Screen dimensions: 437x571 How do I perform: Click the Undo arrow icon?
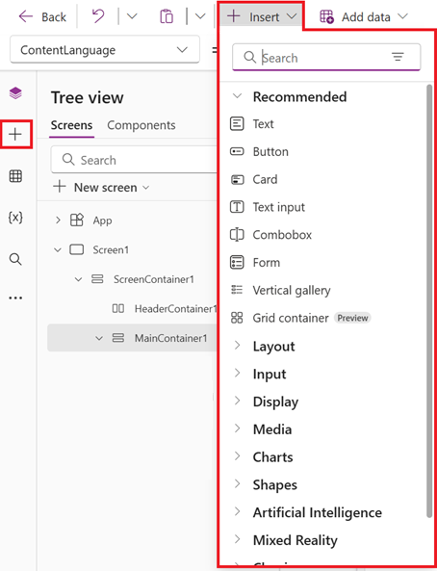click(x=98, y=16)
